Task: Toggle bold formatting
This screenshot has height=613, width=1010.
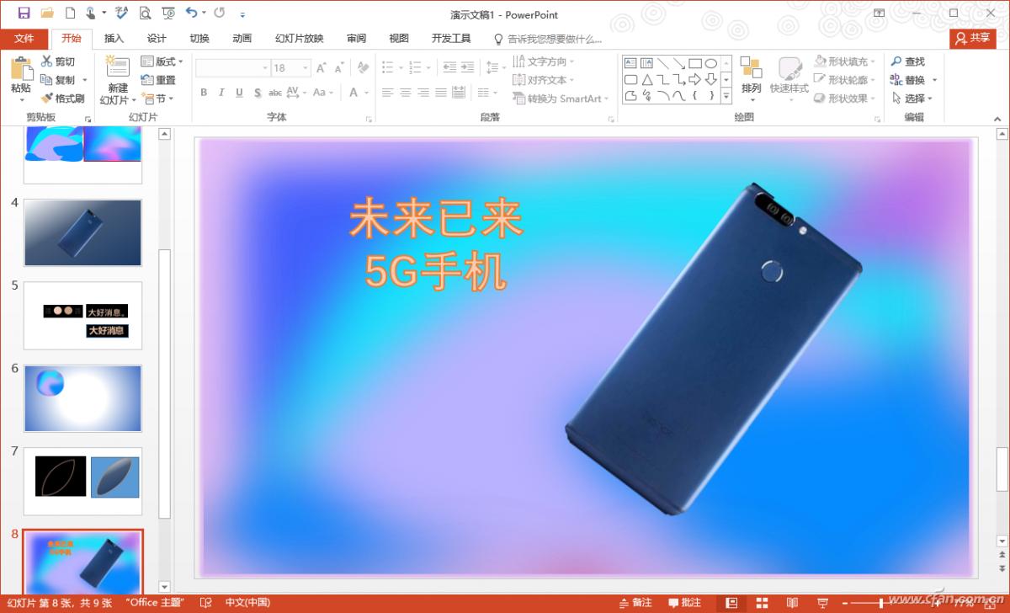Action: pyautogui.click(x=203, y=92)
